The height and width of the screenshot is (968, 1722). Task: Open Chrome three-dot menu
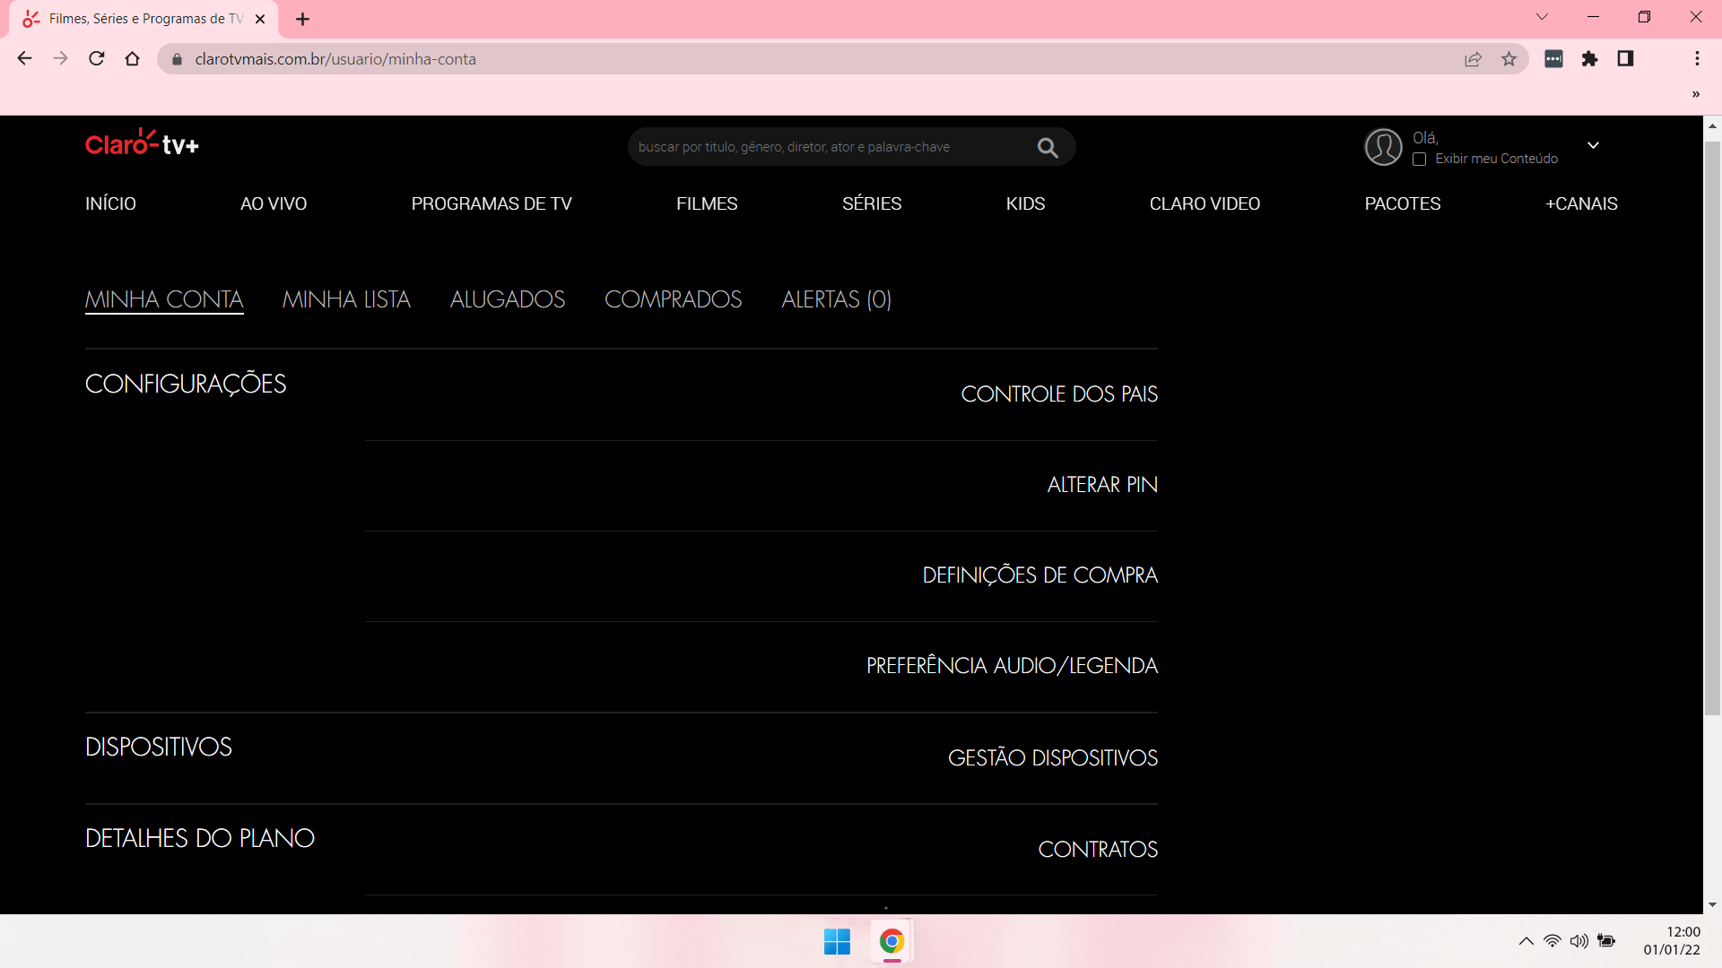(x=1697, y=59)
